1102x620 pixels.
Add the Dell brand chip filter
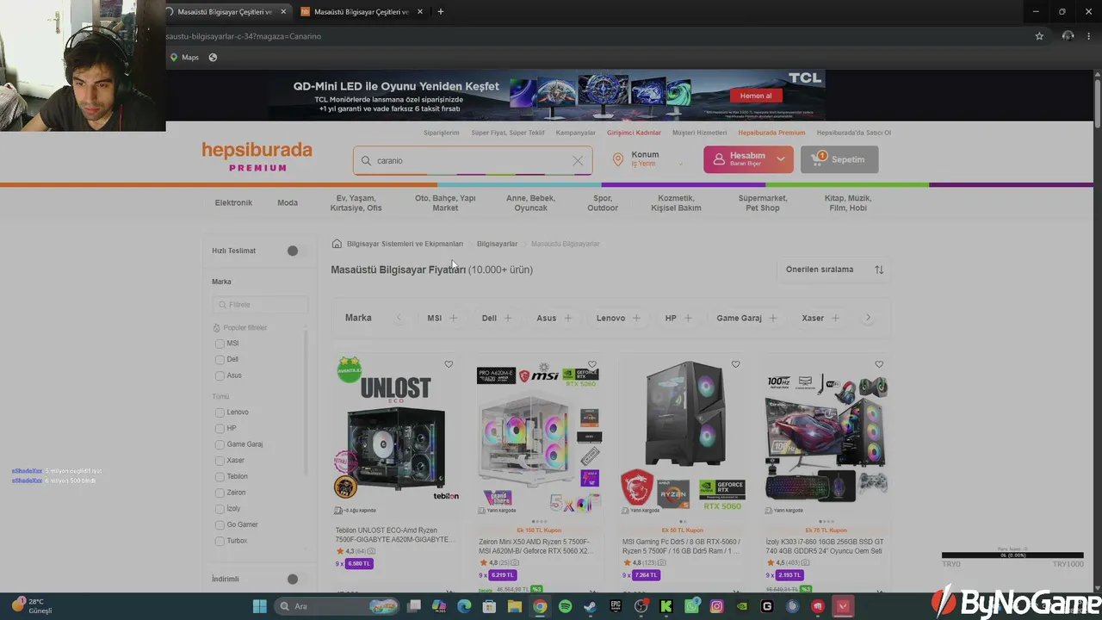pyautogui.click(x=497, y=318)
